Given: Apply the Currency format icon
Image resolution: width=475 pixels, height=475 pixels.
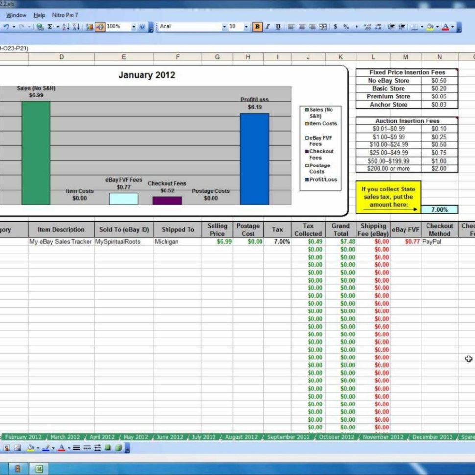Looking at the screenshot, I should 336,27.
